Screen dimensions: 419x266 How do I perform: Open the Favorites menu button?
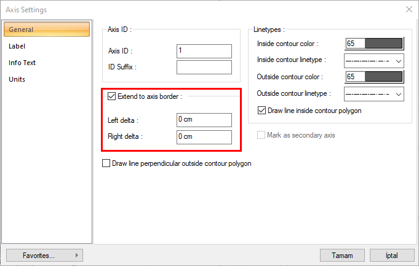tap(44, 255)
